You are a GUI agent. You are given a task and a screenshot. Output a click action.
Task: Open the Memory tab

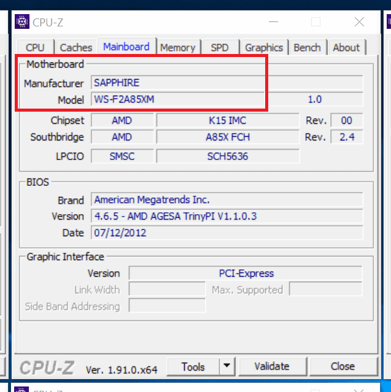(178, 47)
